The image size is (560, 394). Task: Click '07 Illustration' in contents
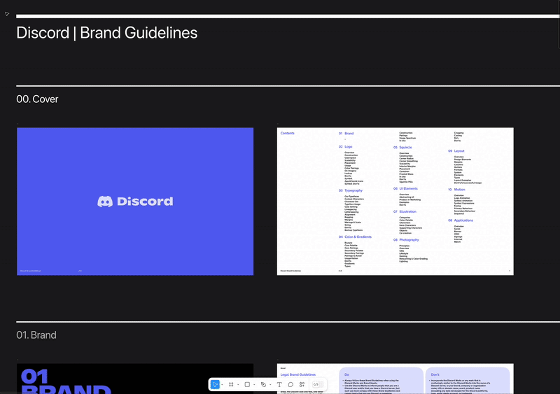coord(405,211)
